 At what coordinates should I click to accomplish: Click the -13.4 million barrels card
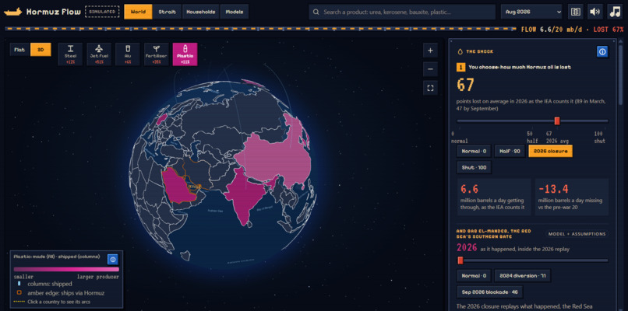tap(572, 197)
